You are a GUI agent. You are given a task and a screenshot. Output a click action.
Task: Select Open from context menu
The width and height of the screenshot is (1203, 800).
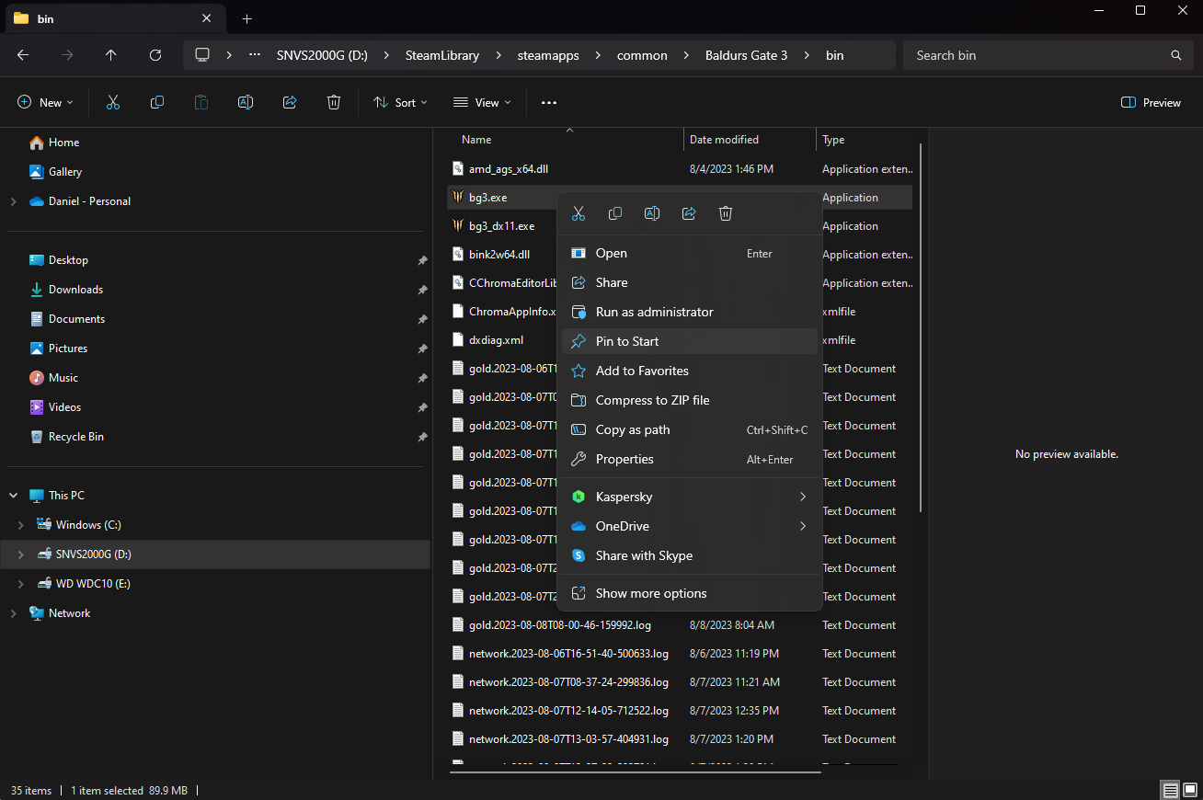click(x=689, y=253)
